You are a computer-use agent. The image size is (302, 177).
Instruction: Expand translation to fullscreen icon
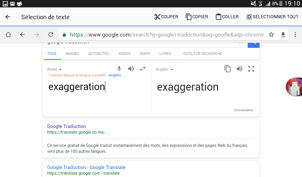[251, 69]
